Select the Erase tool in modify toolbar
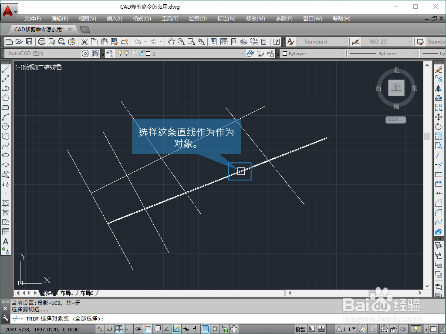Viewport: 446px width, 334px height. [x=439, y=69]
